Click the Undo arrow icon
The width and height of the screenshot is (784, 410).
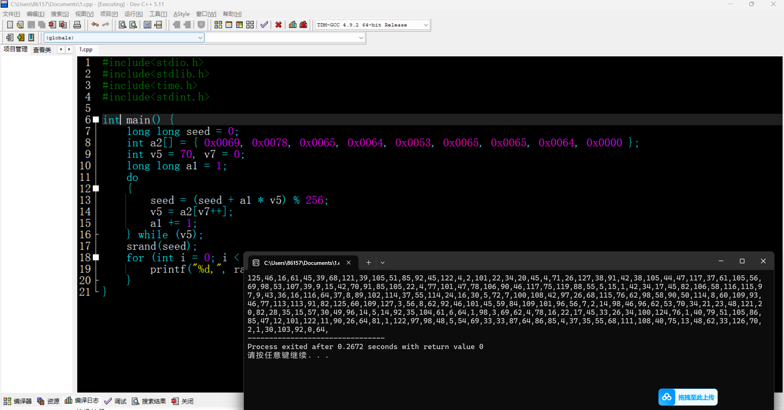[x=95, y=25]
